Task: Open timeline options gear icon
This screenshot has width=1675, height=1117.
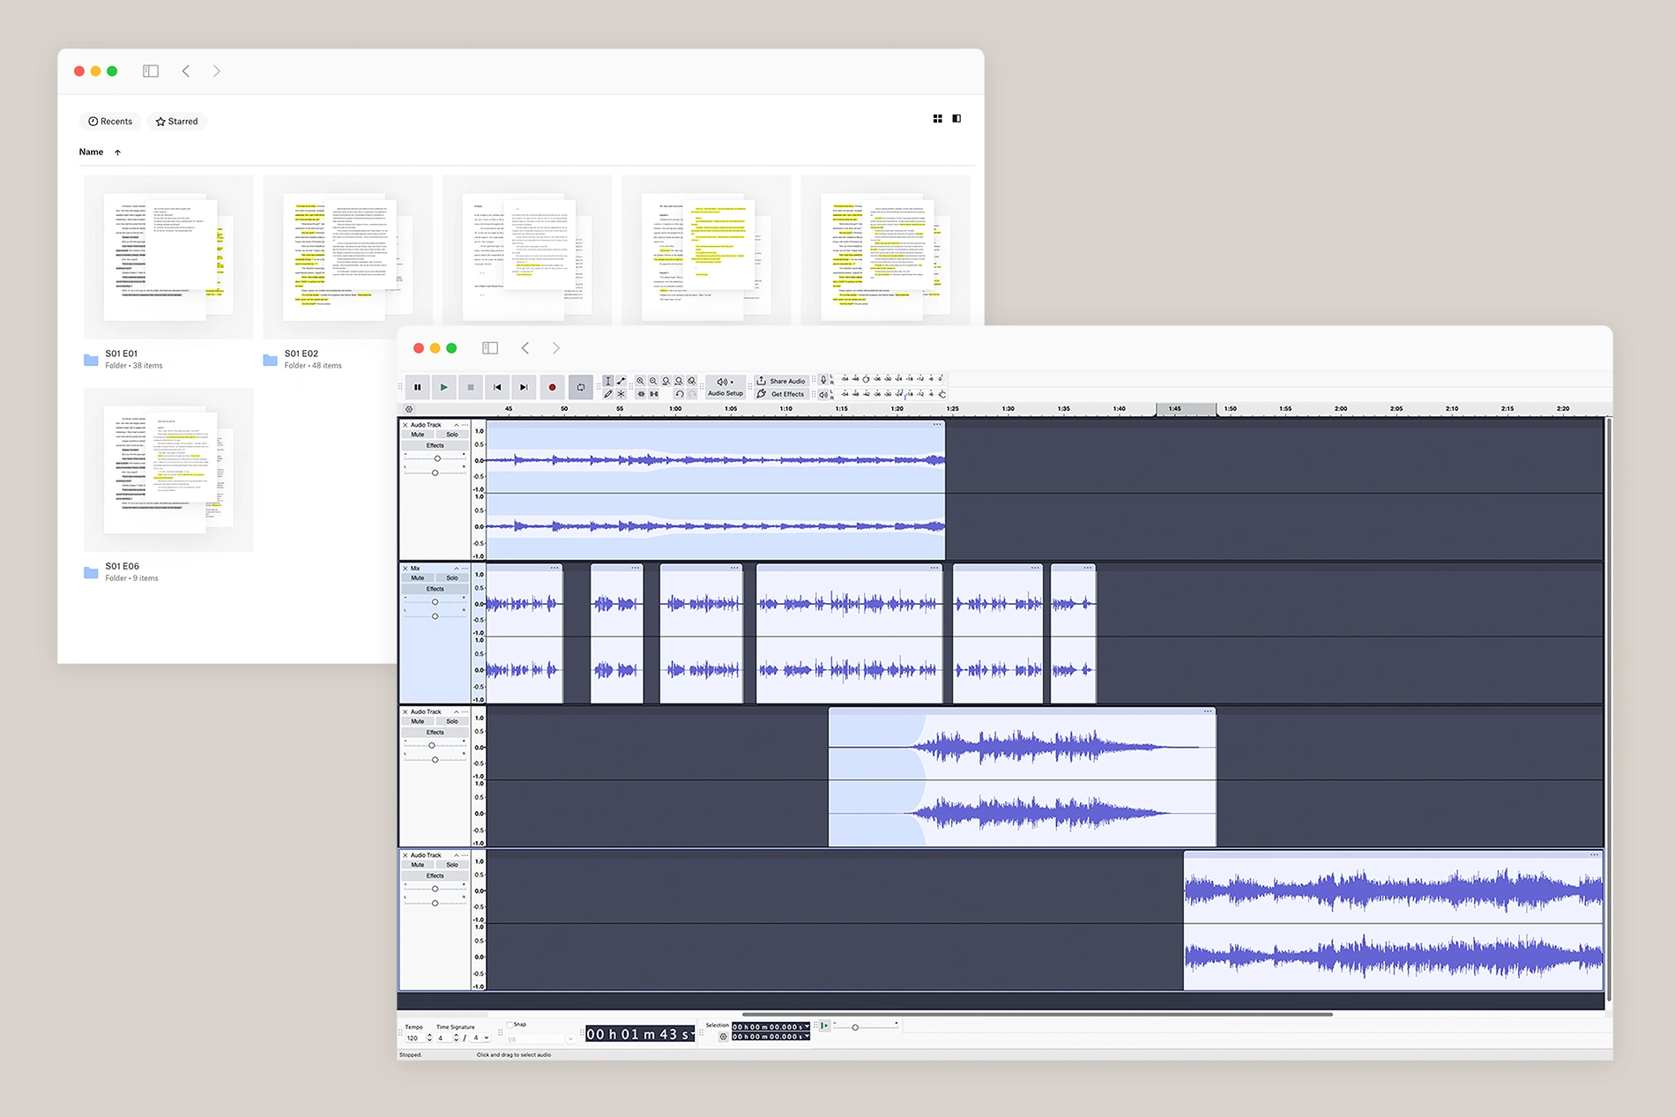Action: point(409,409)
